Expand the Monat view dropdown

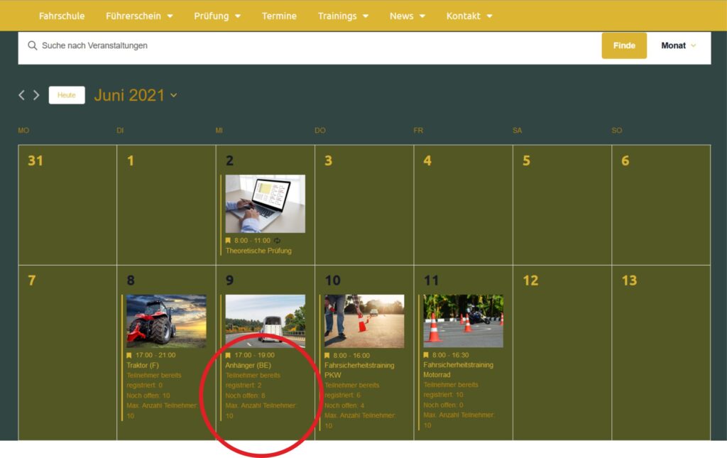(x=678, y=45)
